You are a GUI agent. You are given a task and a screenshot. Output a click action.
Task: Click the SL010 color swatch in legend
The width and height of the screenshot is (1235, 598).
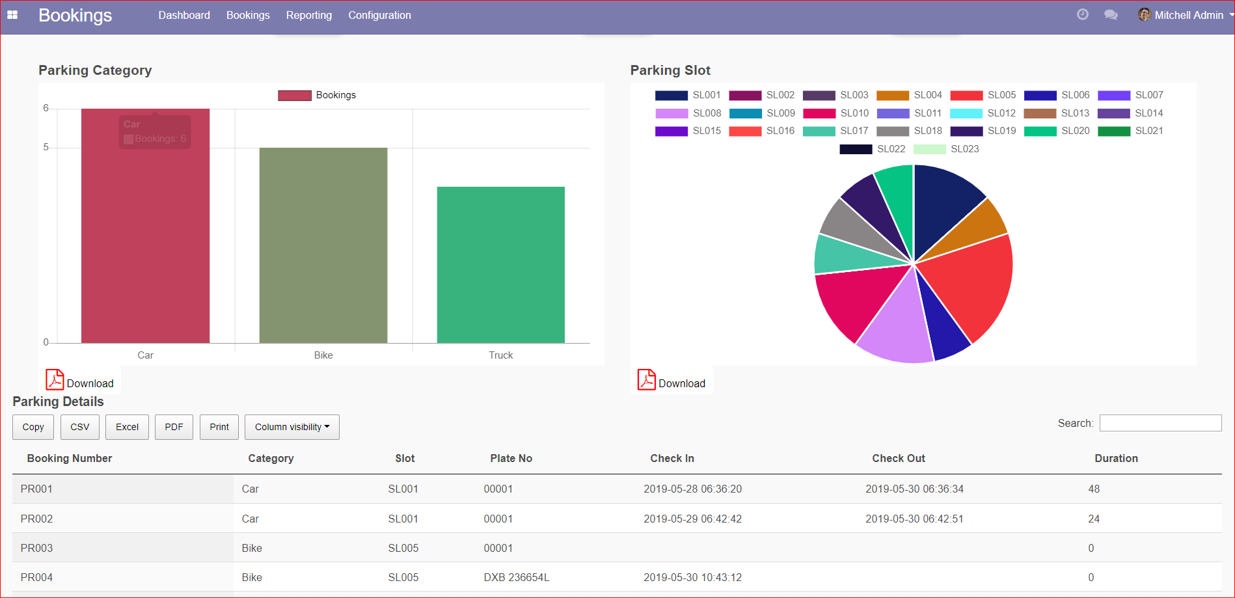tap(819, 113)
